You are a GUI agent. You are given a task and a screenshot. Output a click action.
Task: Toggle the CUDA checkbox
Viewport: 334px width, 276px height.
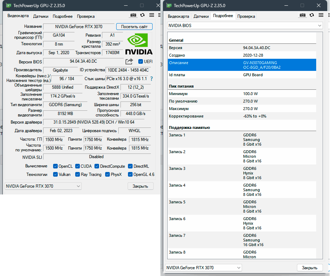(78, 166)
